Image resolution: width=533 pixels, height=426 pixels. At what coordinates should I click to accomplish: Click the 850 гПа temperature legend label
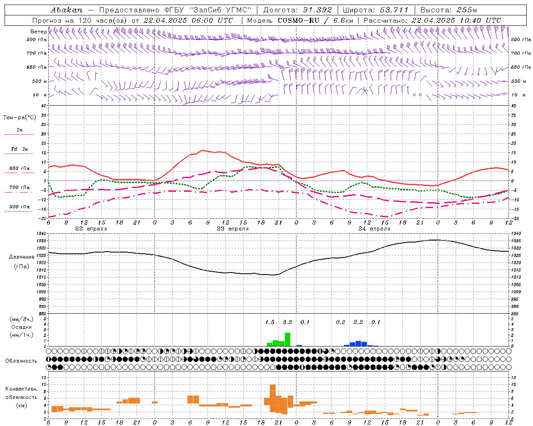[20, 168]
